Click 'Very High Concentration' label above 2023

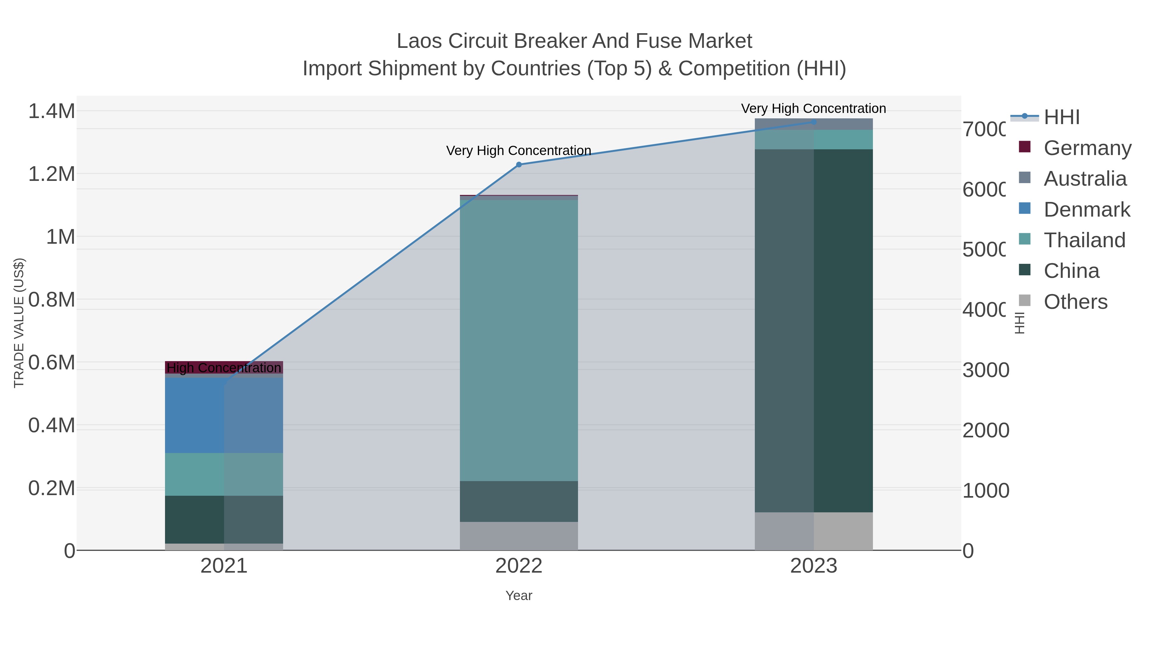[814, 109]
